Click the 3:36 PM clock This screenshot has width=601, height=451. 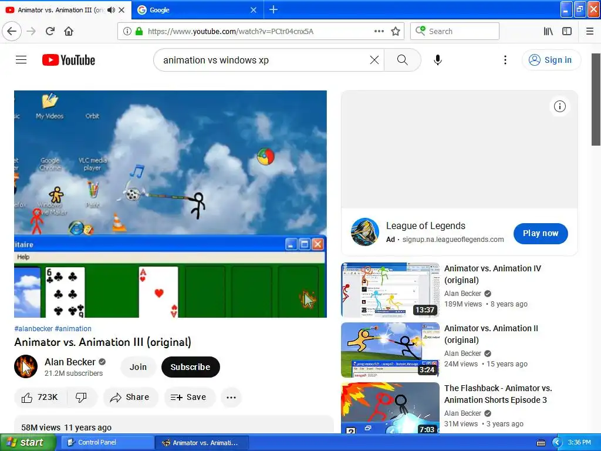pos(579,442)
